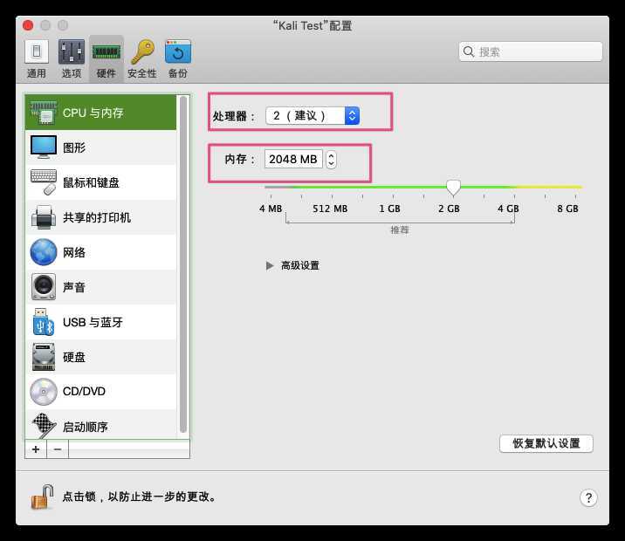Screen dimensions: 625x541
Task: Click the 硬盘 hard drive icon
Action: tap(44, 357)
